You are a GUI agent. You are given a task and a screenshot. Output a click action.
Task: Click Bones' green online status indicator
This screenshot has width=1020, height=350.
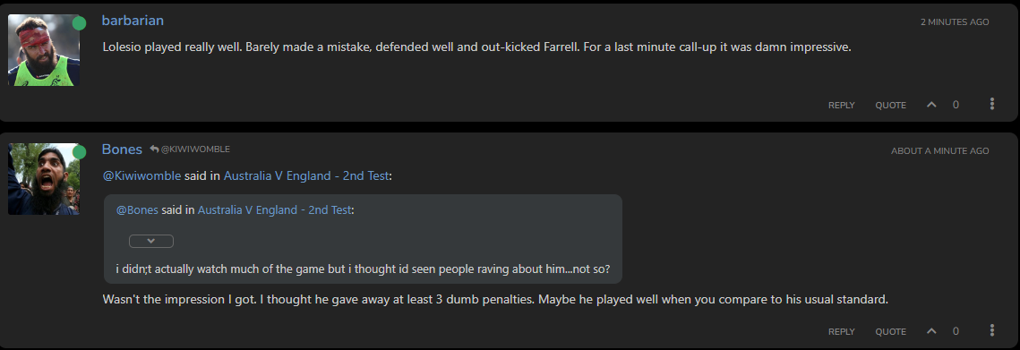tap(80, 152)
